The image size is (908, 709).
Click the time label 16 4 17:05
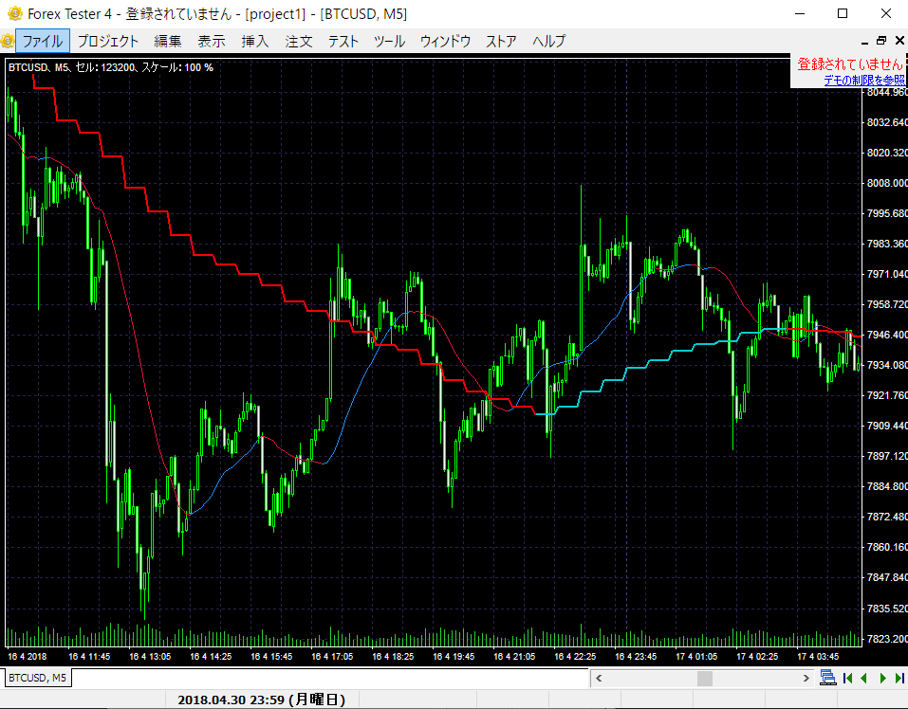[x=332, y=656]
